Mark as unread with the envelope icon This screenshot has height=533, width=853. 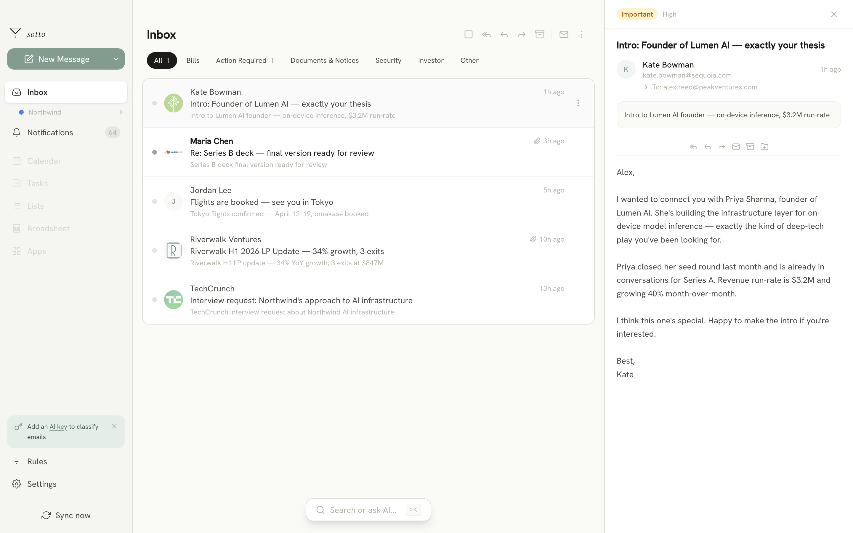click(x=736, y=146)
